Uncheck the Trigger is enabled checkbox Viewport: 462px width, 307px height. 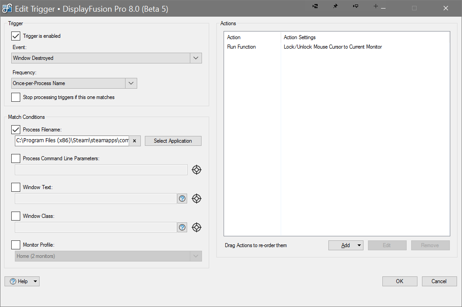click(x=16, y=36)
